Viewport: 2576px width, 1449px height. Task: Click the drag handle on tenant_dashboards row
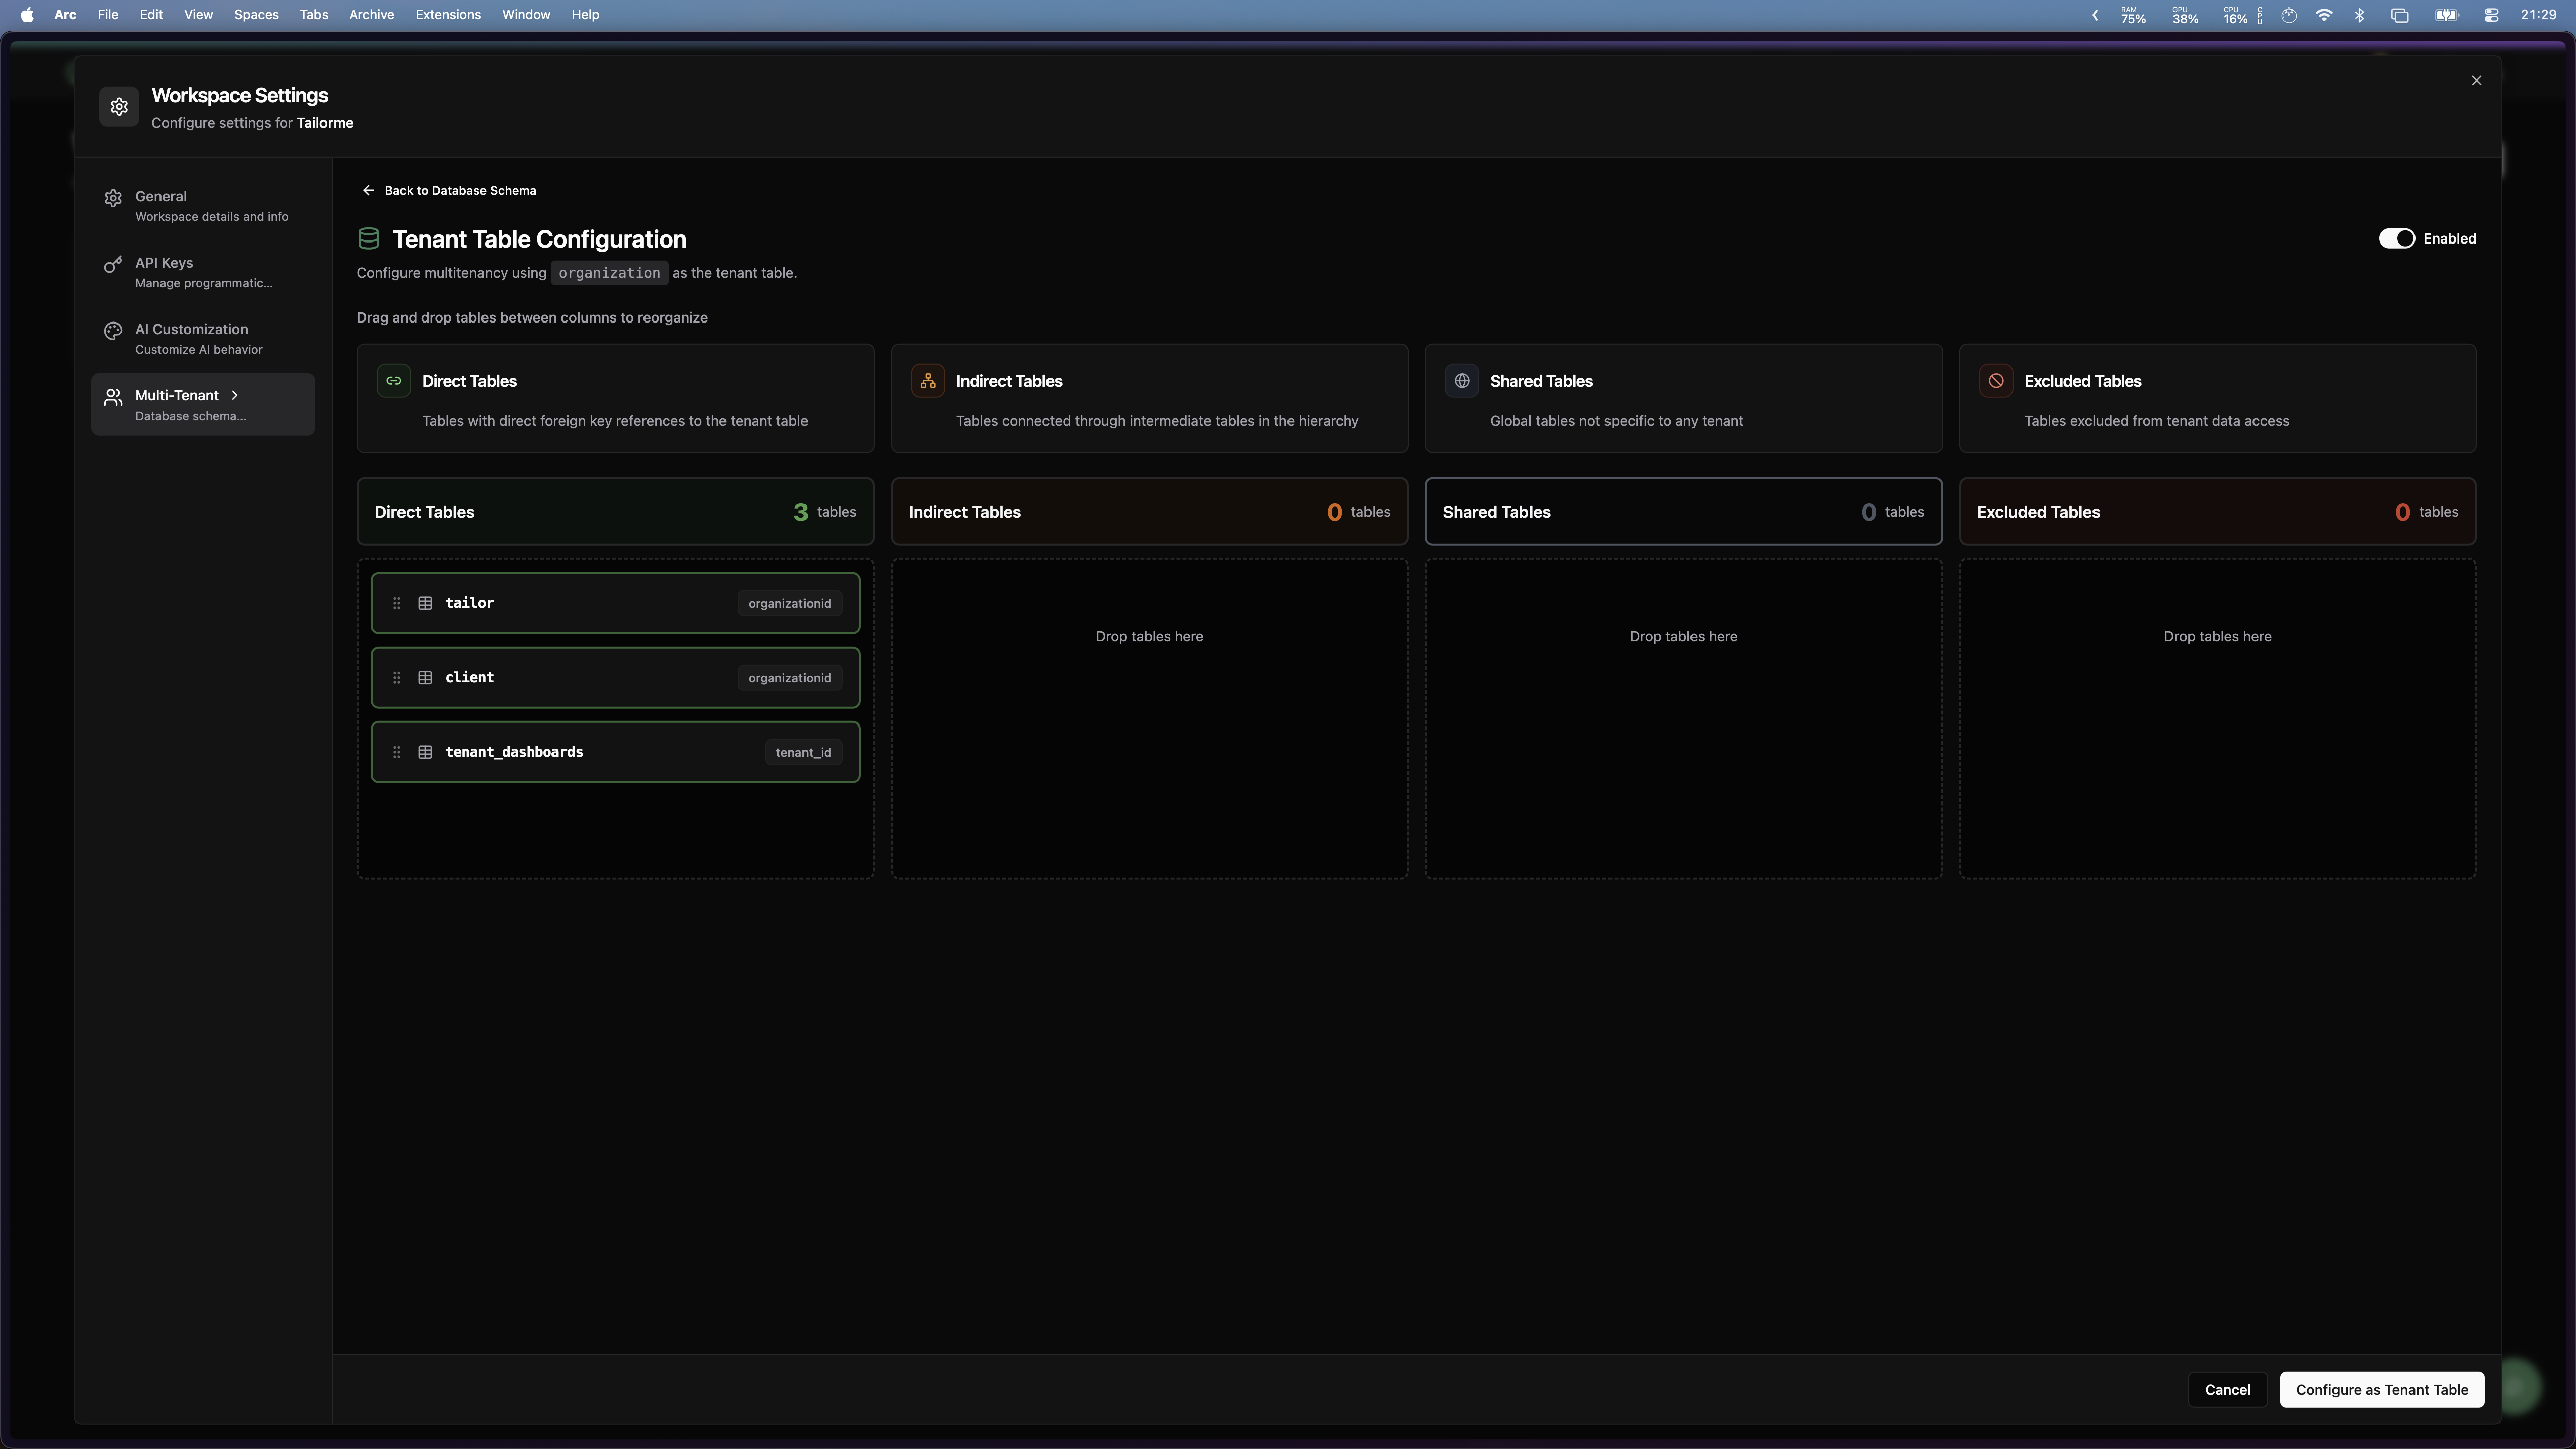(x=397, y=752)
